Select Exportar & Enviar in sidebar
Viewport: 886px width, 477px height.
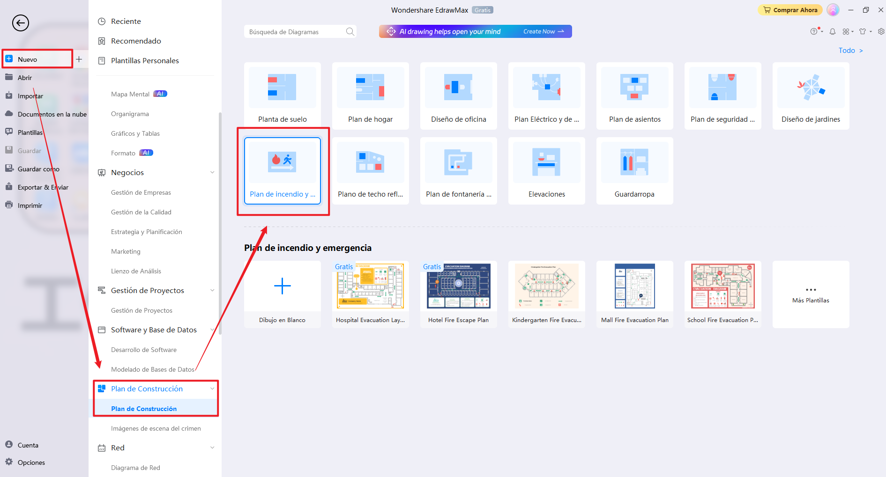tap(43, 187)
